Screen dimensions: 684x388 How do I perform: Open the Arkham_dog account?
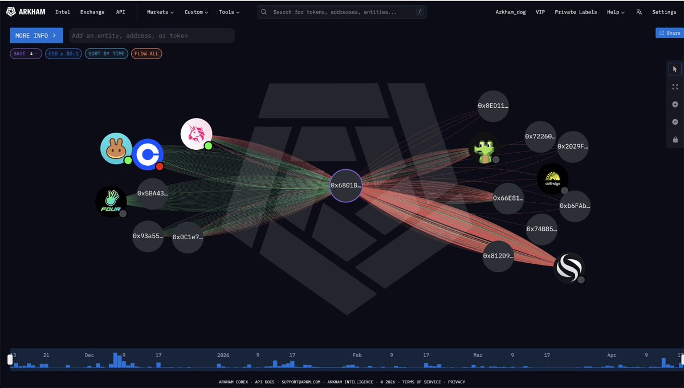pos(511,12)
